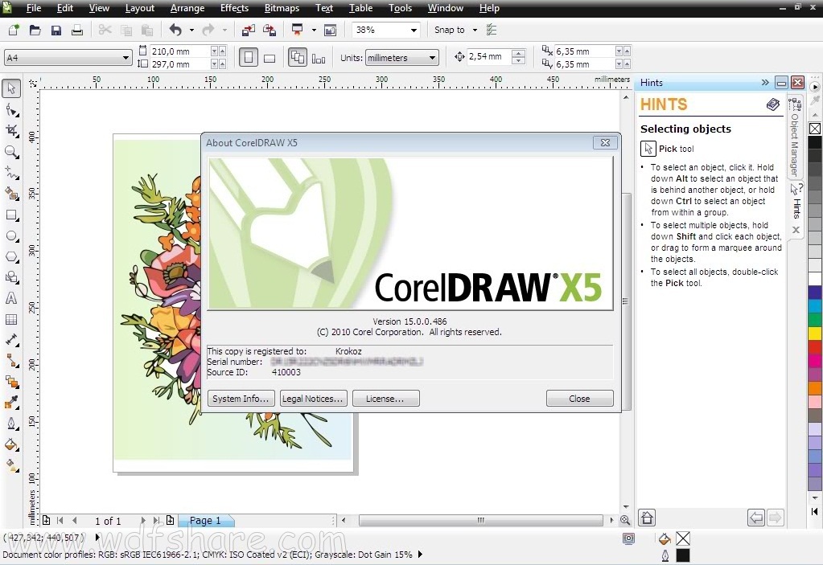The image size is (823, 565).
Task: Open the application launcher dropdown arrow
Action: click(x=314, y=30)
